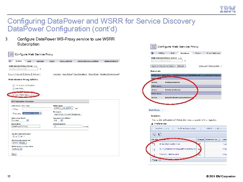Select the Edit WSDL/Subscription radio button
The height and width of the screenshot is (182, 243).
13,85
